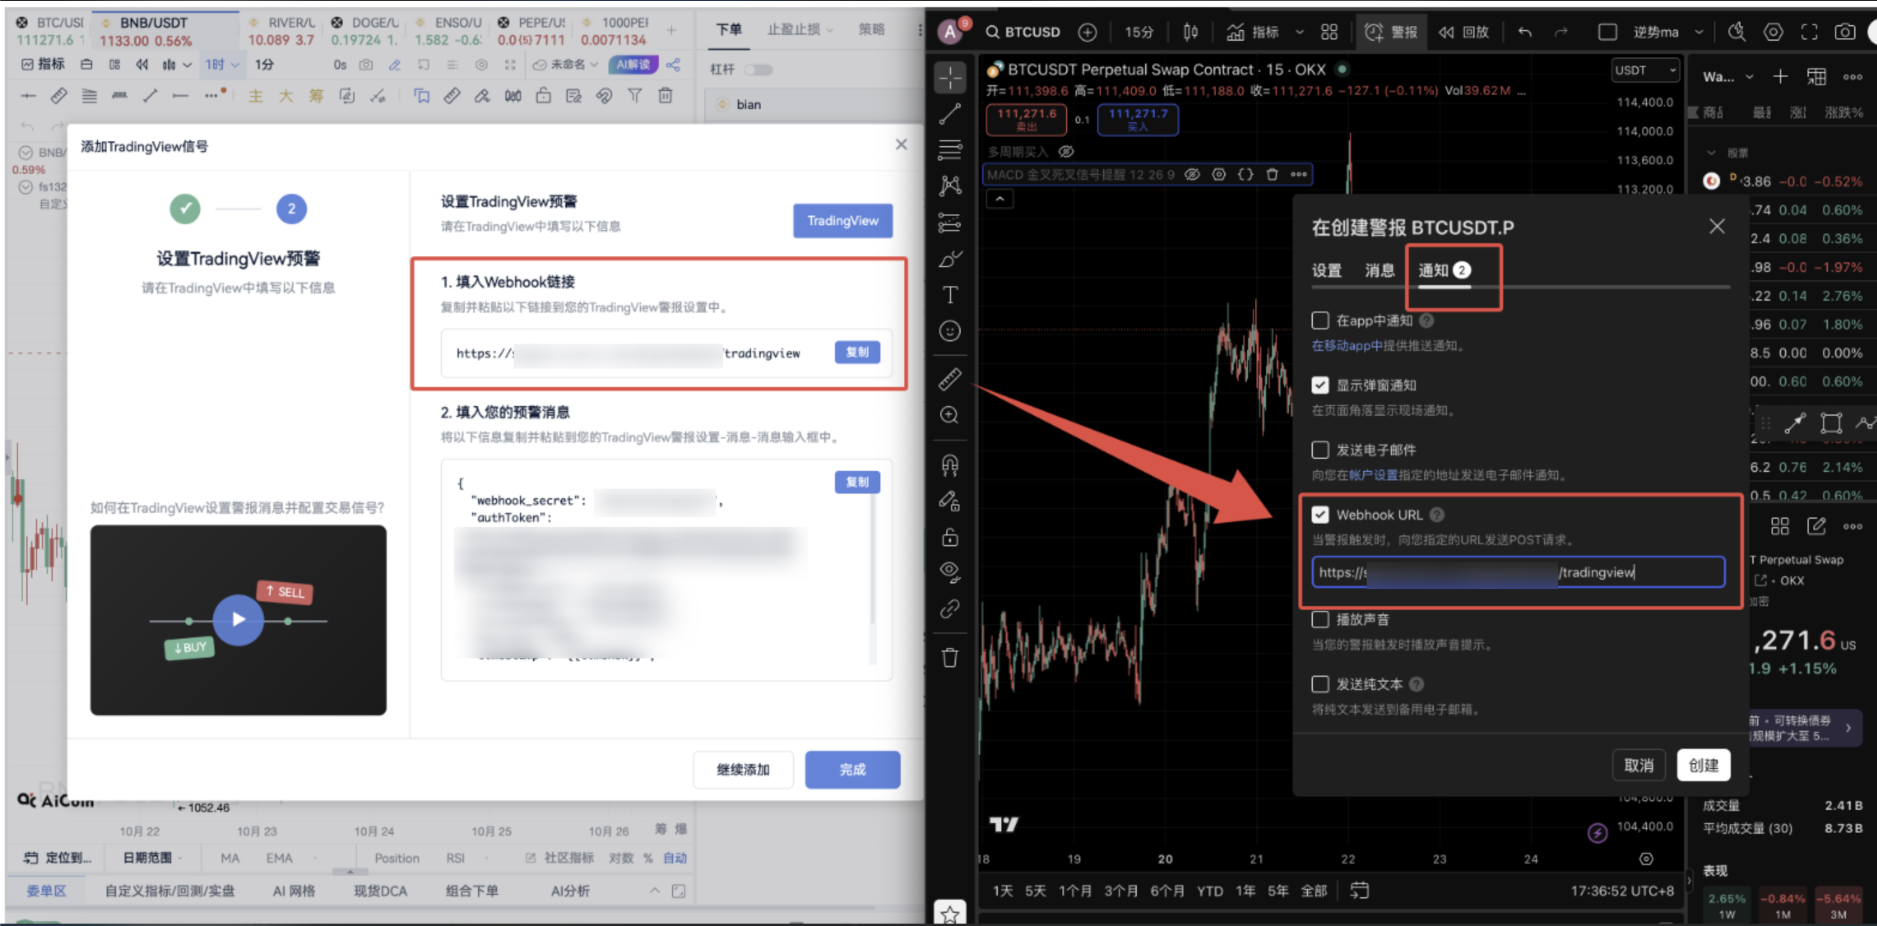Remove all drawings with trash icon

[950, 657]
